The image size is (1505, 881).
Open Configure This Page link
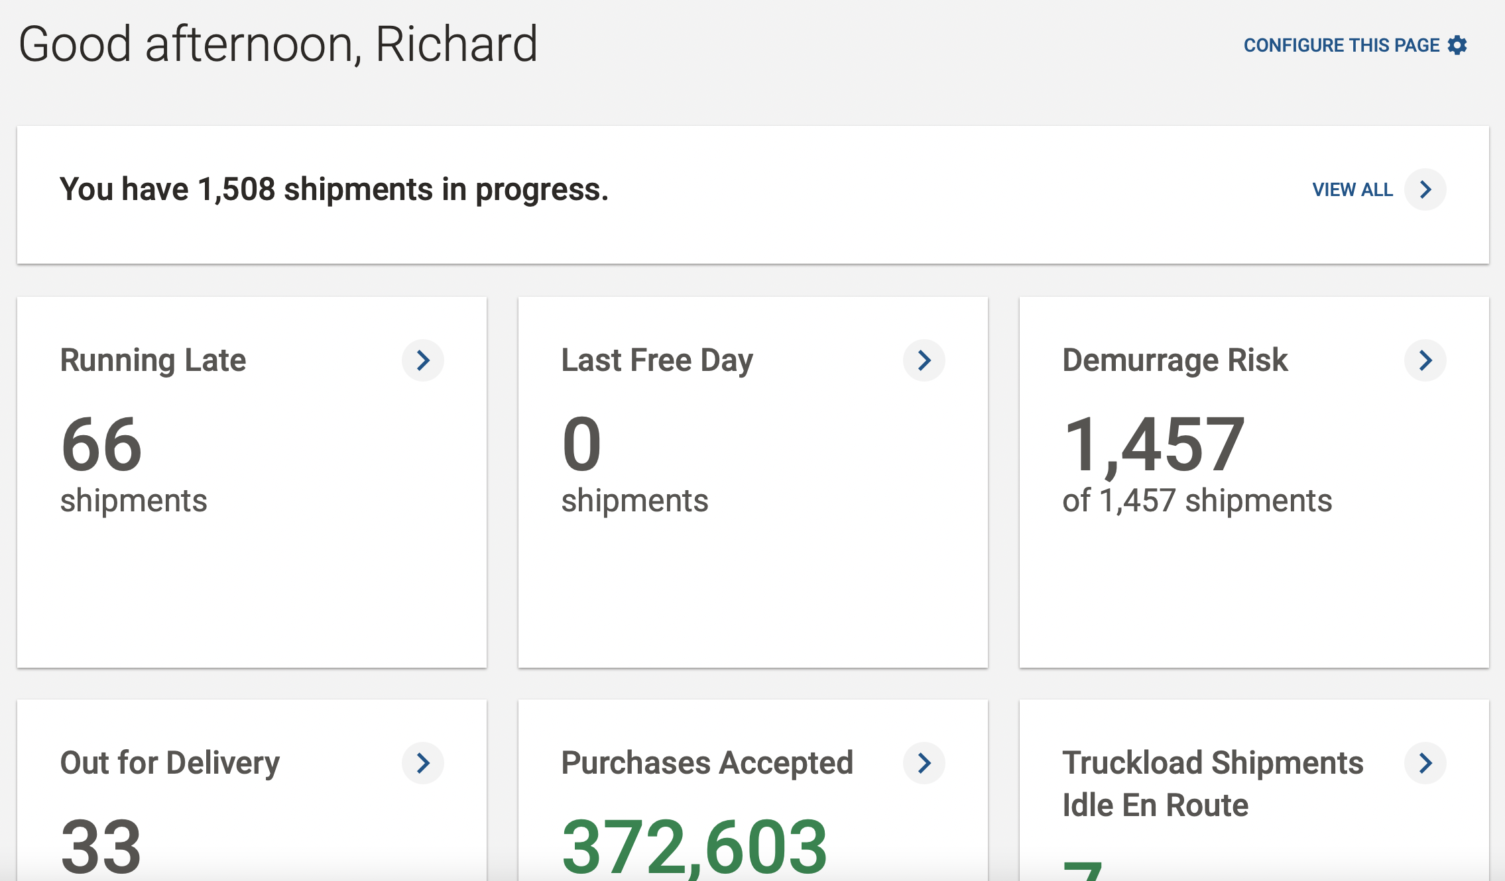coord(1354,45)
